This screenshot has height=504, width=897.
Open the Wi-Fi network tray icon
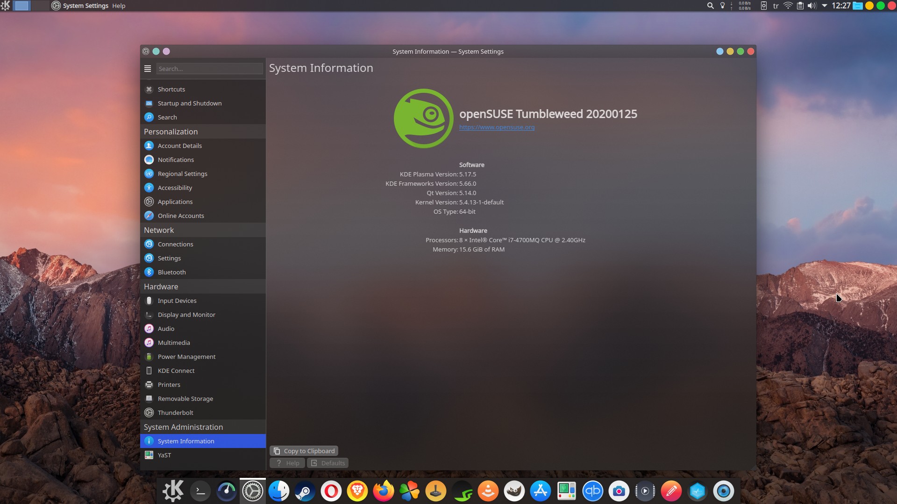click(788, 6)
